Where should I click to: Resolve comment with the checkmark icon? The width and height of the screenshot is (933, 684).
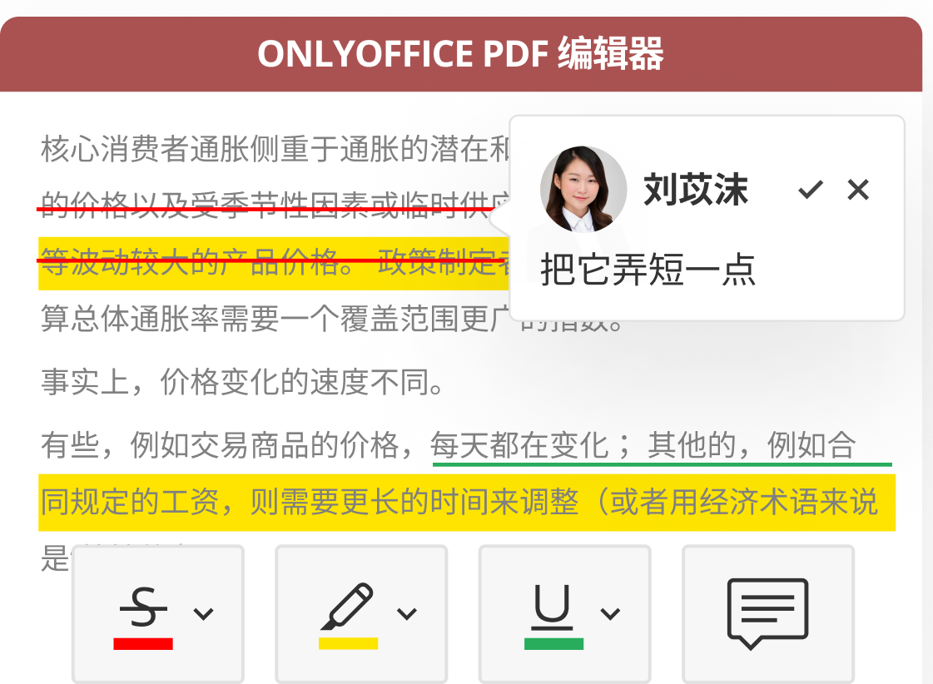coord(811,190)
